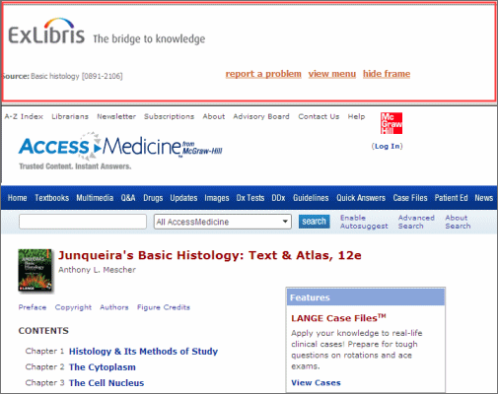Click the Junqueira's Basic Histology title
Image resolution: width=498 pixels, height=394 pixels.
point(210,255)
